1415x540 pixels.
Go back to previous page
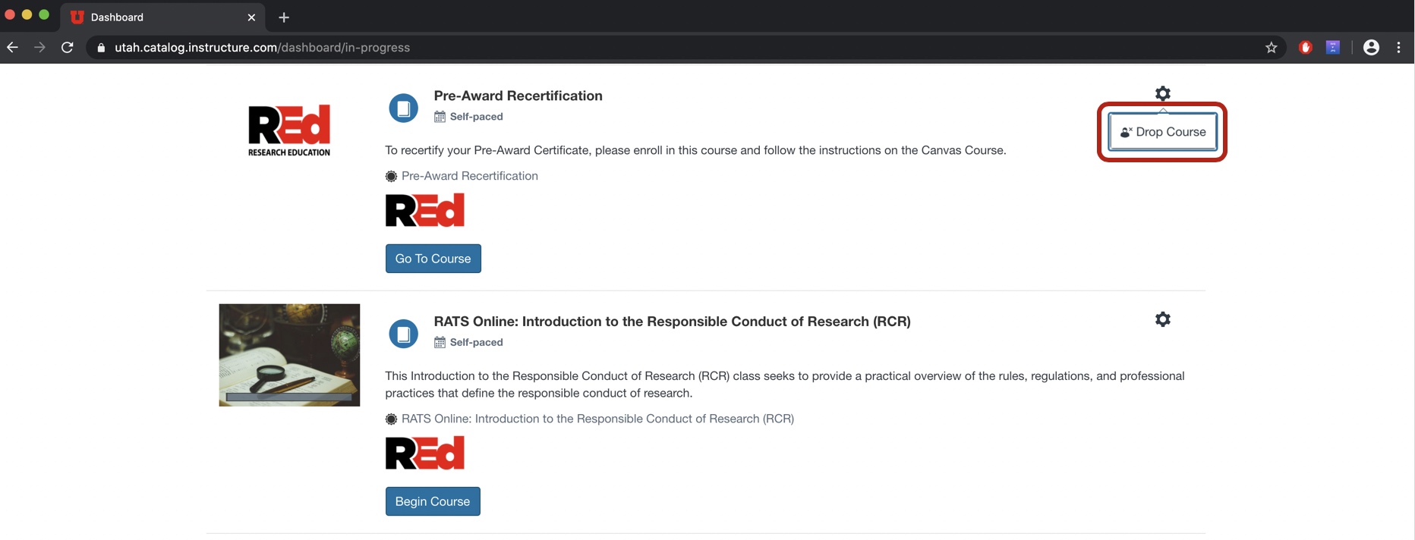pyautogui.click(x=13, y=48)
